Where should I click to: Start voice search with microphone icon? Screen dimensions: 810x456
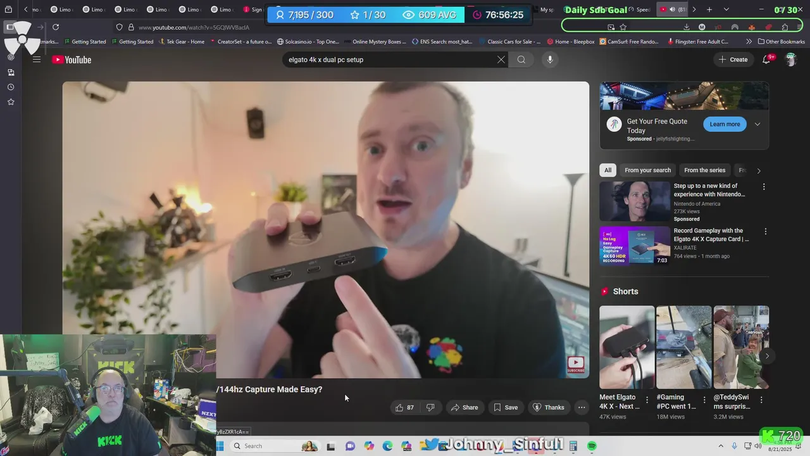click(550, 60)
